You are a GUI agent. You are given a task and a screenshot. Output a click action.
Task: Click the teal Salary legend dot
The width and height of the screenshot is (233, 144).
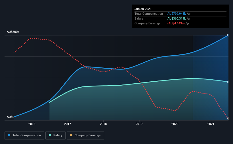pyautogui.click(x=50, y=135)
